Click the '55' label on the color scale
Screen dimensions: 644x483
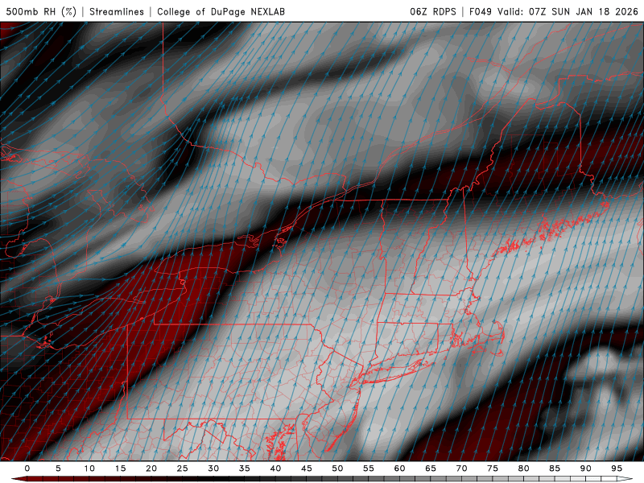click(369, 469)
